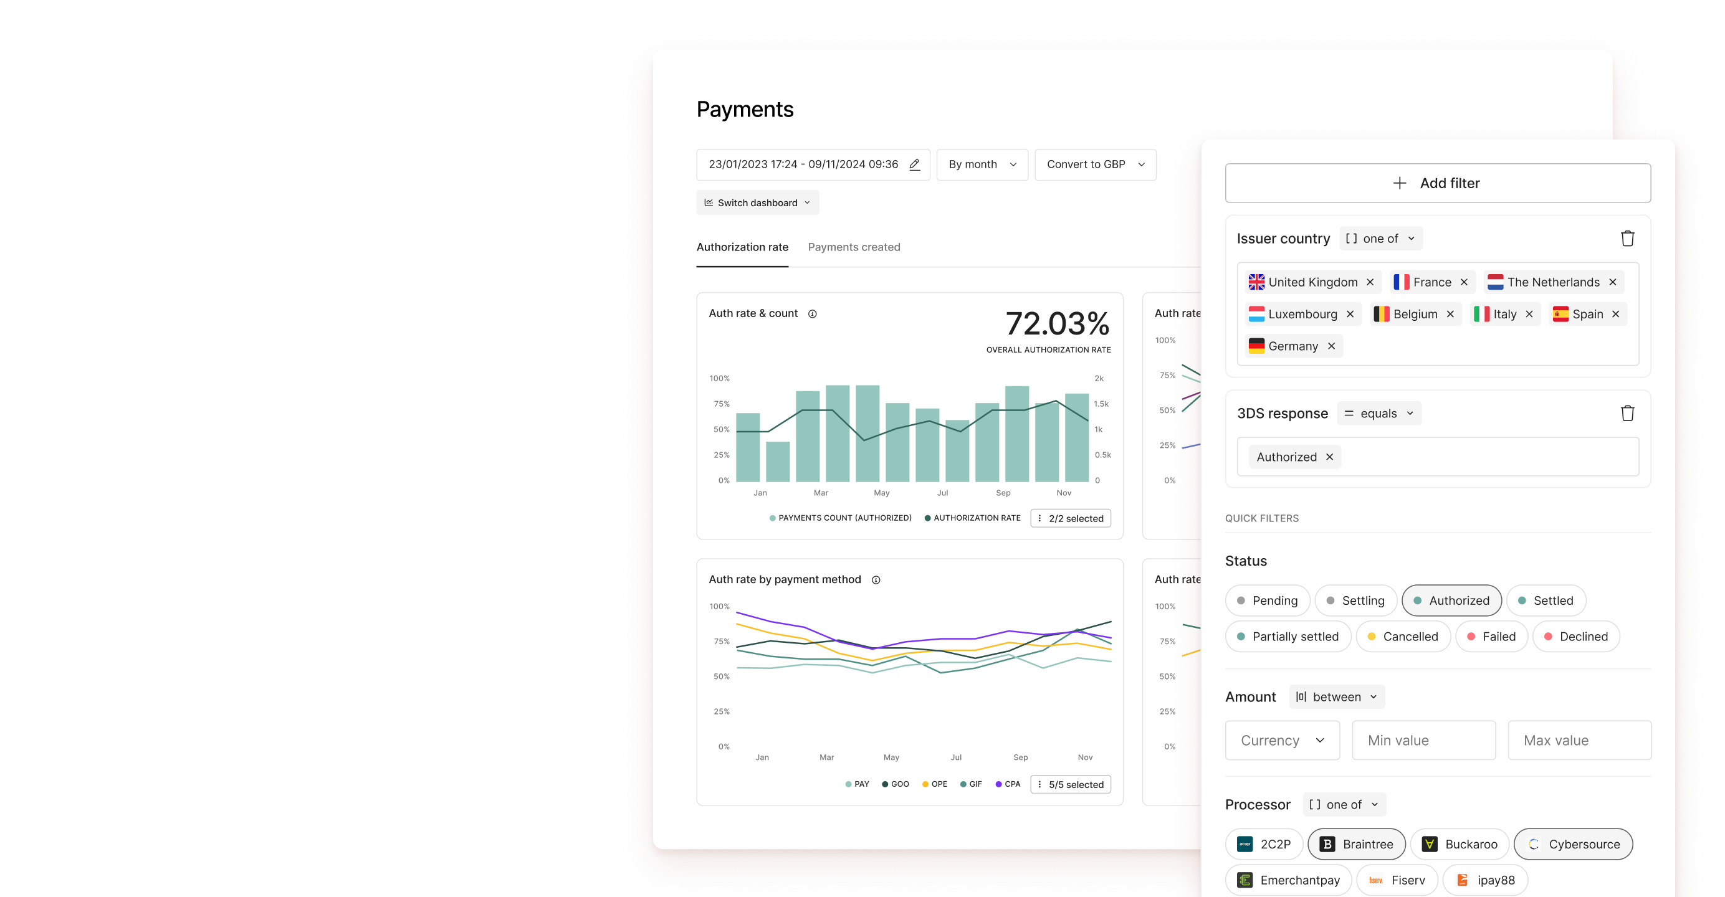
Task: Expand the Currency dropdown under Amount
Action: (1282, 741)
